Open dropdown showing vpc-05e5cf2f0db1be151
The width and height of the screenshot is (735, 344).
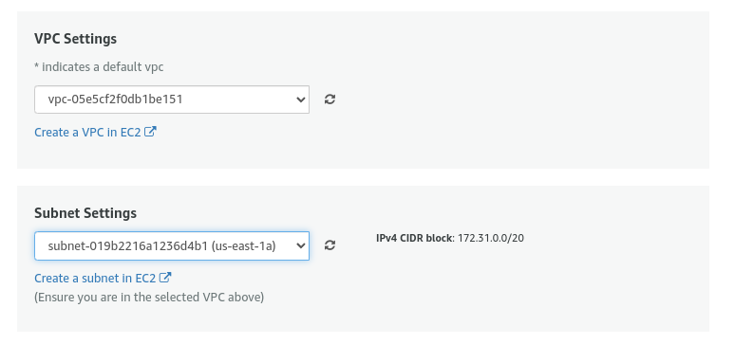172,100
